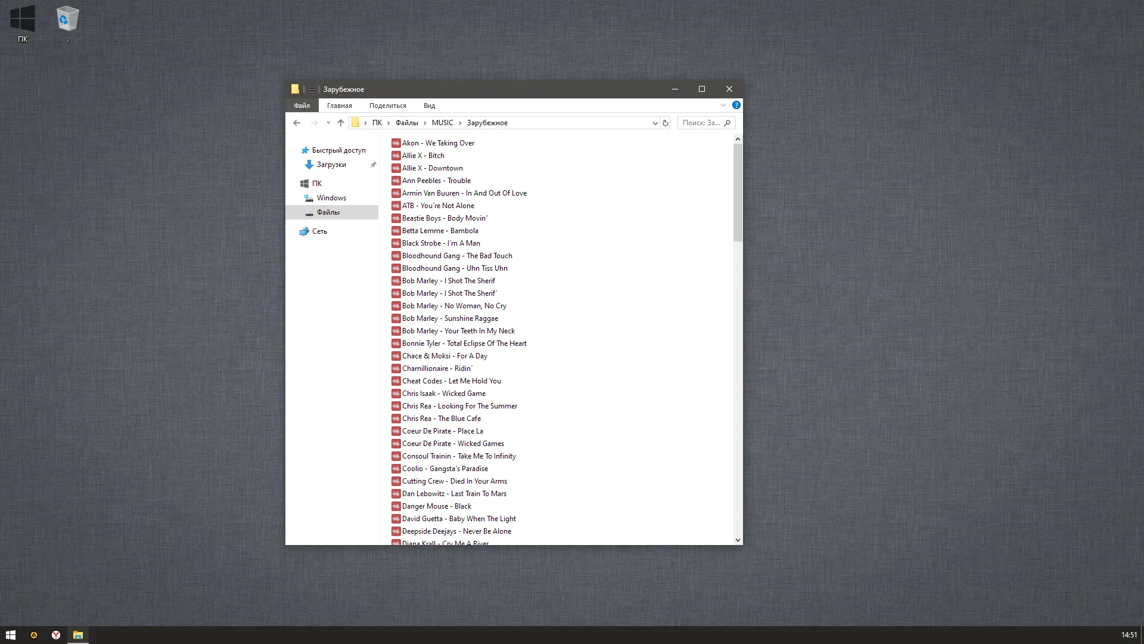Click Файлы in the address breadcrumb
Viewport: 1144px width, 644px height.
407,123
